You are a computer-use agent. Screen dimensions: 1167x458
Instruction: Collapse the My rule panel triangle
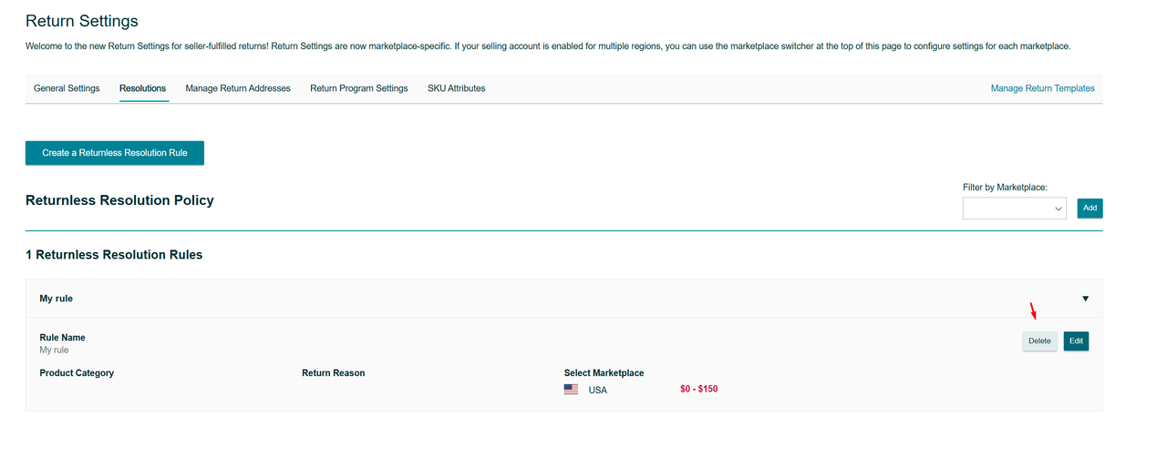coord(1085,299)
